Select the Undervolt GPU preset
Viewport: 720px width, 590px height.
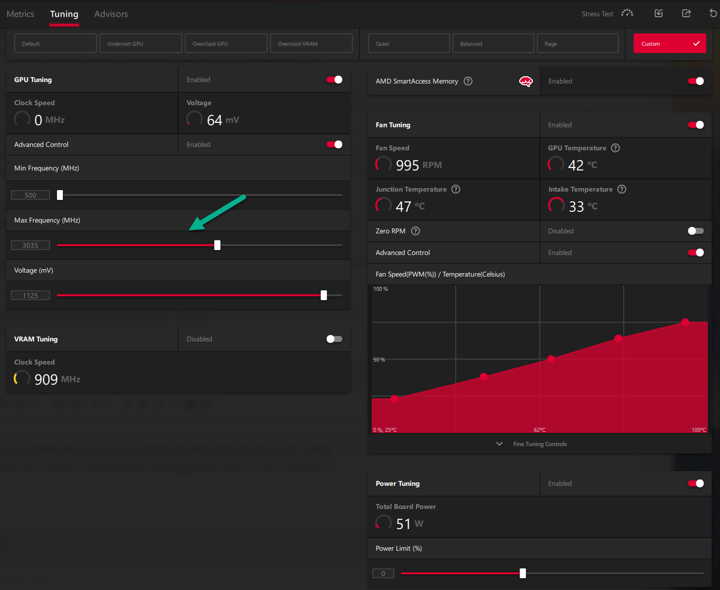[141, 43]
